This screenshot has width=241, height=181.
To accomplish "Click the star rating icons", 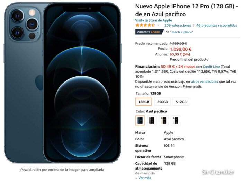I will click(x=145, y=25).
